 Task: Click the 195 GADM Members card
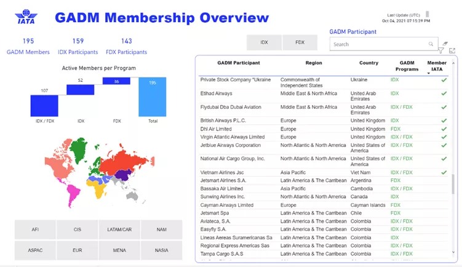click(x=28, y=47)
